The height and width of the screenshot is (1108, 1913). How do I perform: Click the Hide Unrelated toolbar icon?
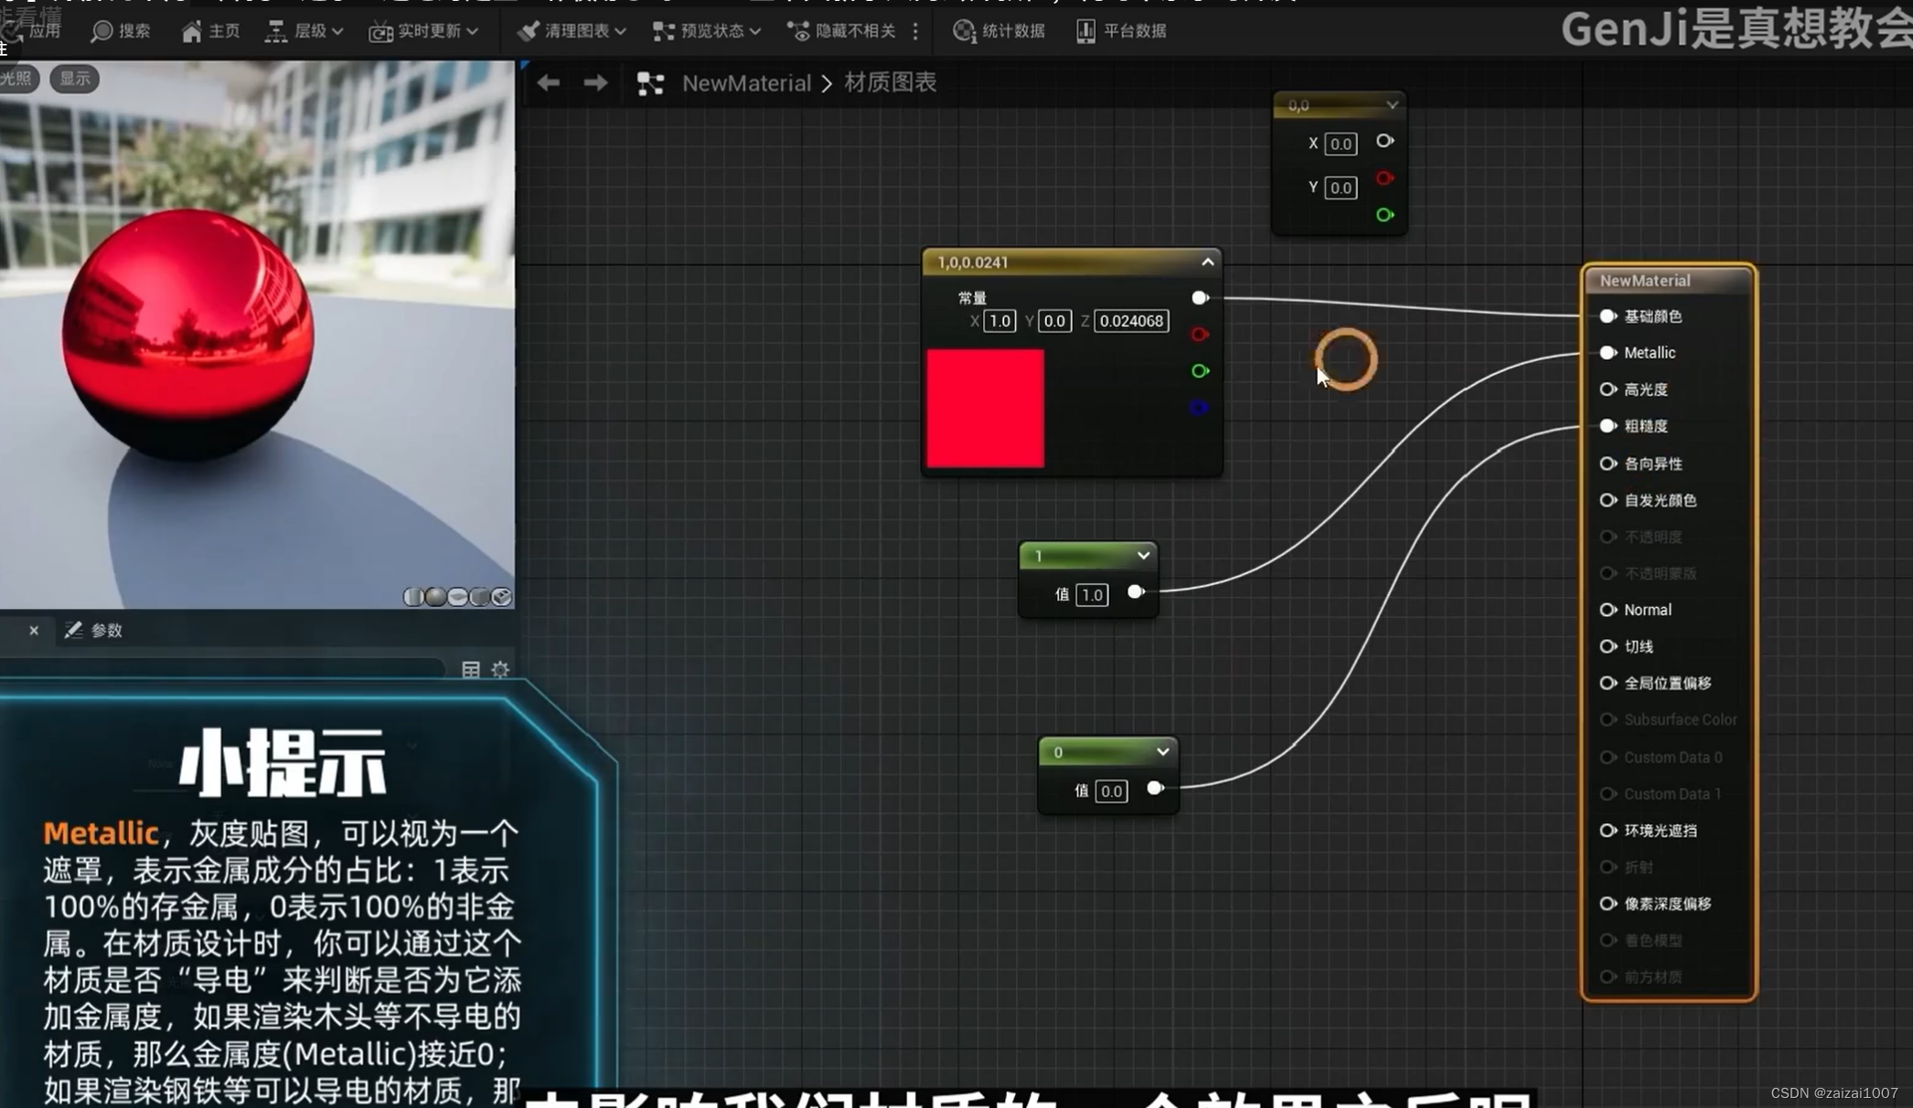pyautogui.click(x=798, y=31)
